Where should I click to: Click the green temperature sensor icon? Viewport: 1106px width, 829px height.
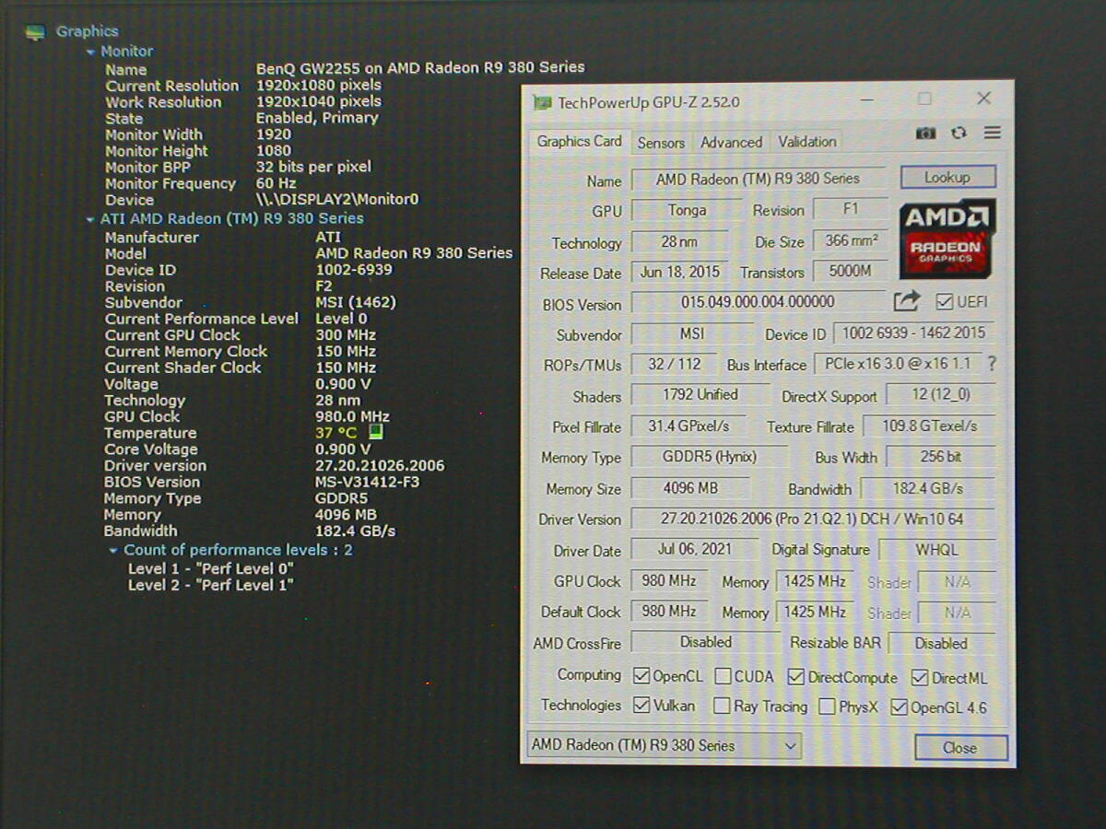pyautogui.click(x=375, y=432)
